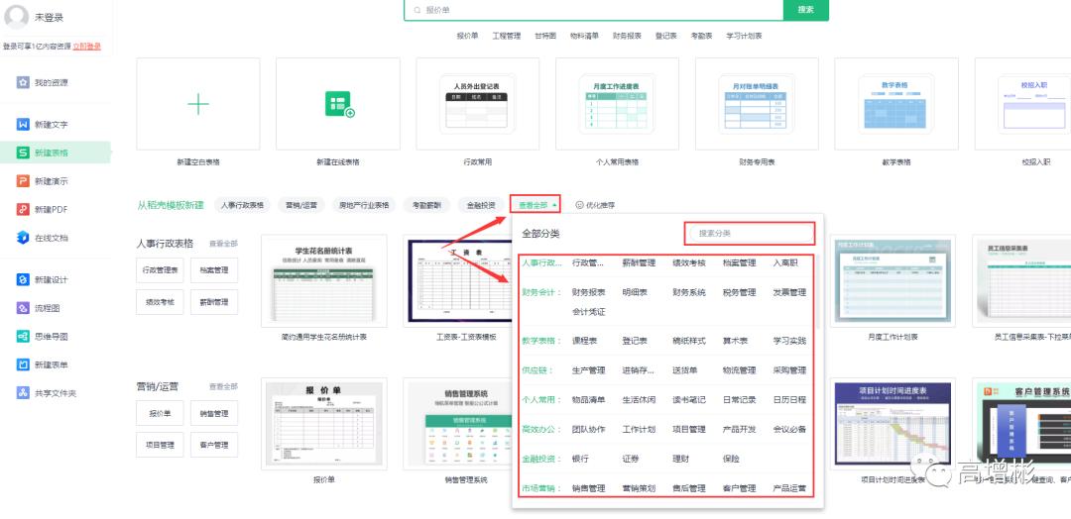1071x519 pixels.
Task: Select the 金融投资 filter tab
Action: tap(481, 205)
